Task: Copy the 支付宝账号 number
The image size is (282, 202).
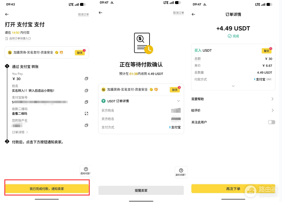Action: [86, 102]
